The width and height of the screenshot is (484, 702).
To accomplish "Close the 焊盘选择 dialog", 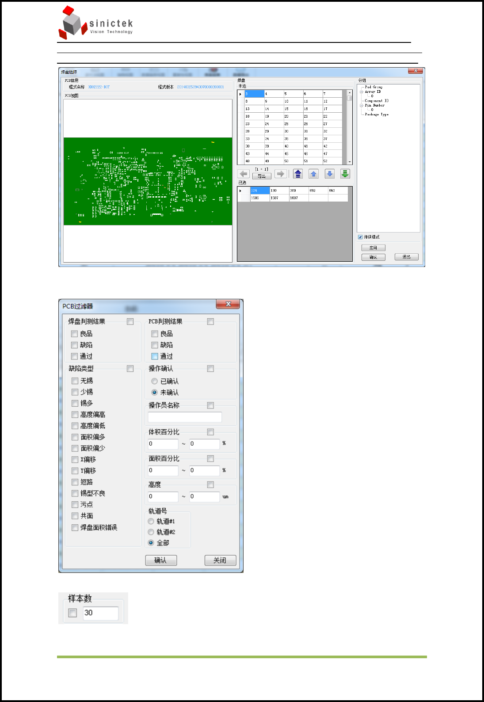I will 415,71.
